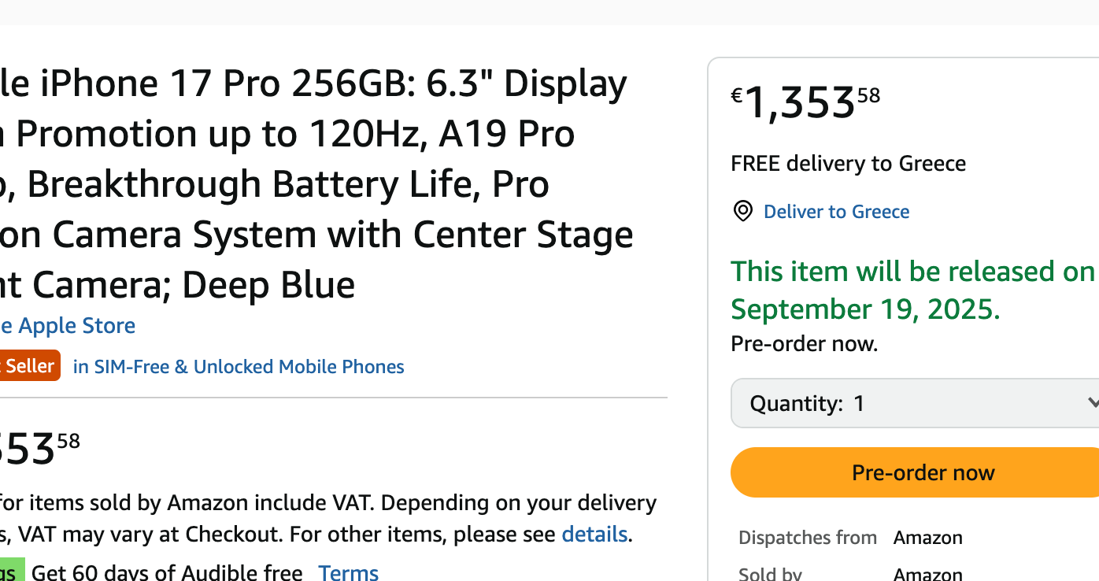Visit the Apple Store link under the title
The image size is (1099, 581).
[68, 325]
